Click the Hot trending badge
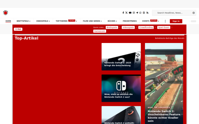 click(18, 29)
